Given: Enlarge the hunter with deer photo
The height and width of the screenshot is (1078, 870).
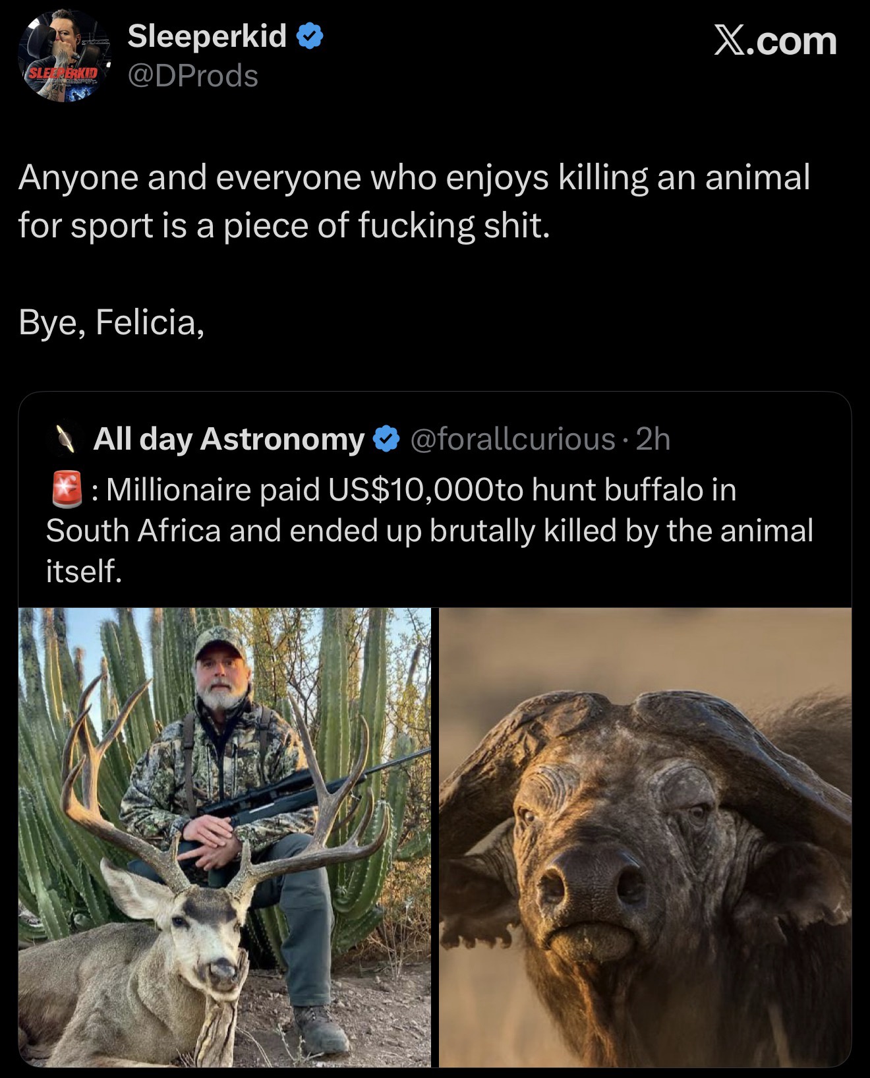Looking at the screenshot, I should 225,837.
